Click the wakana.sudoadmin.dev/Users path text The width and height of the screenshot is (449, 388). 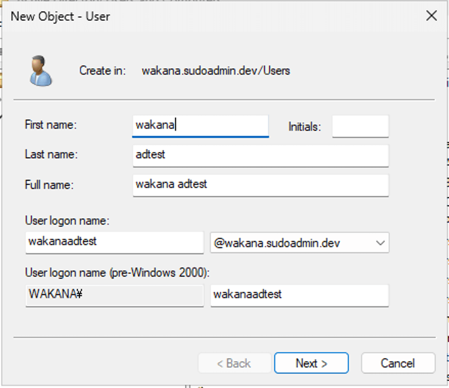[x=215, y=70]
